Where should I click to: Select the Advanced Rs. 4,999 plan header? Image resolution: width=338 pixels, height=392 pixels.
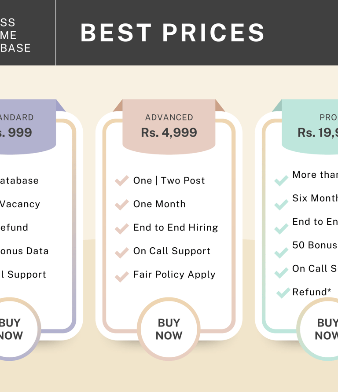(x=169, y=126)
